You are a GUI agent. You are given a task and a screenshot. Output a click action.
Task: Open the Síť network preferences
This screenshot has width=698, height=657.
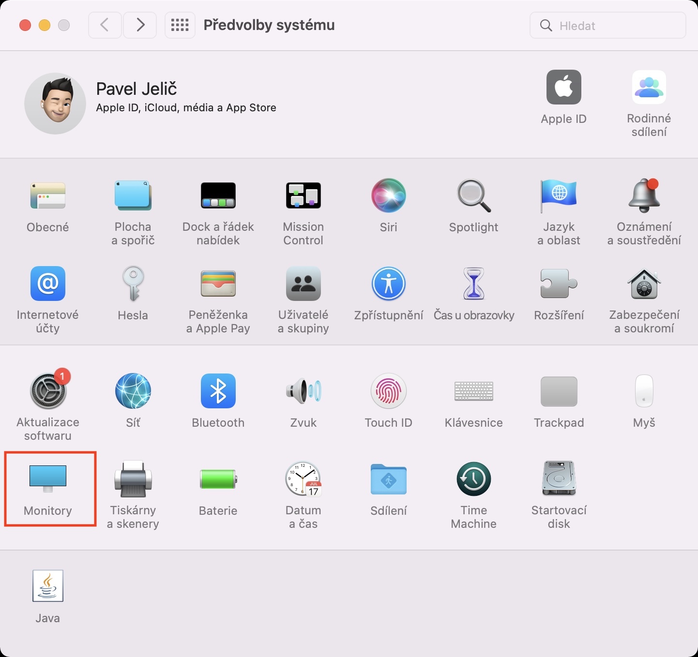[x=133, y=391]
